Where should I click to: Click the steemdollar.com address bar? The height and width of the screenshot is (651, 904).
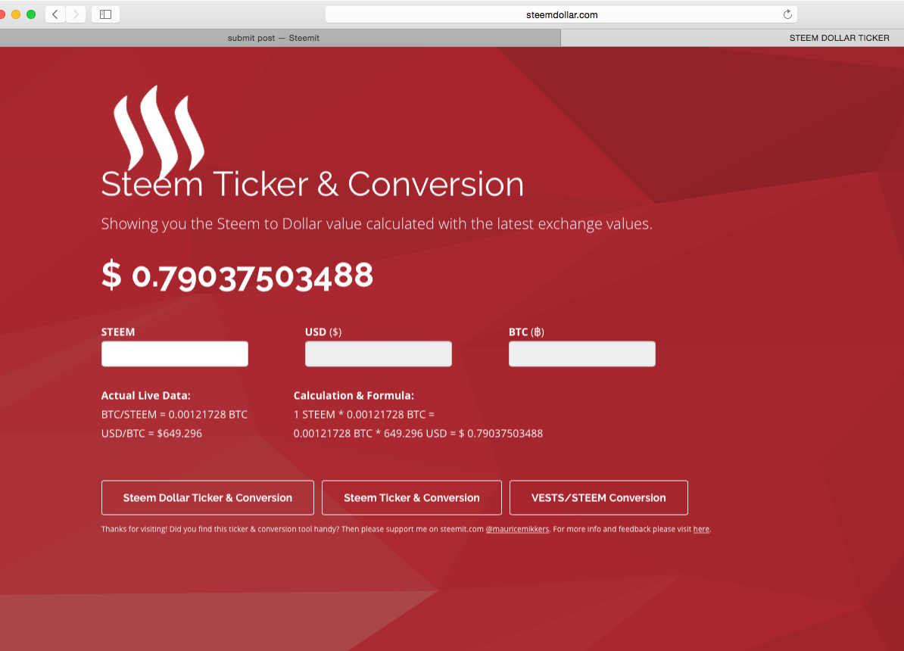coord(562,14)
